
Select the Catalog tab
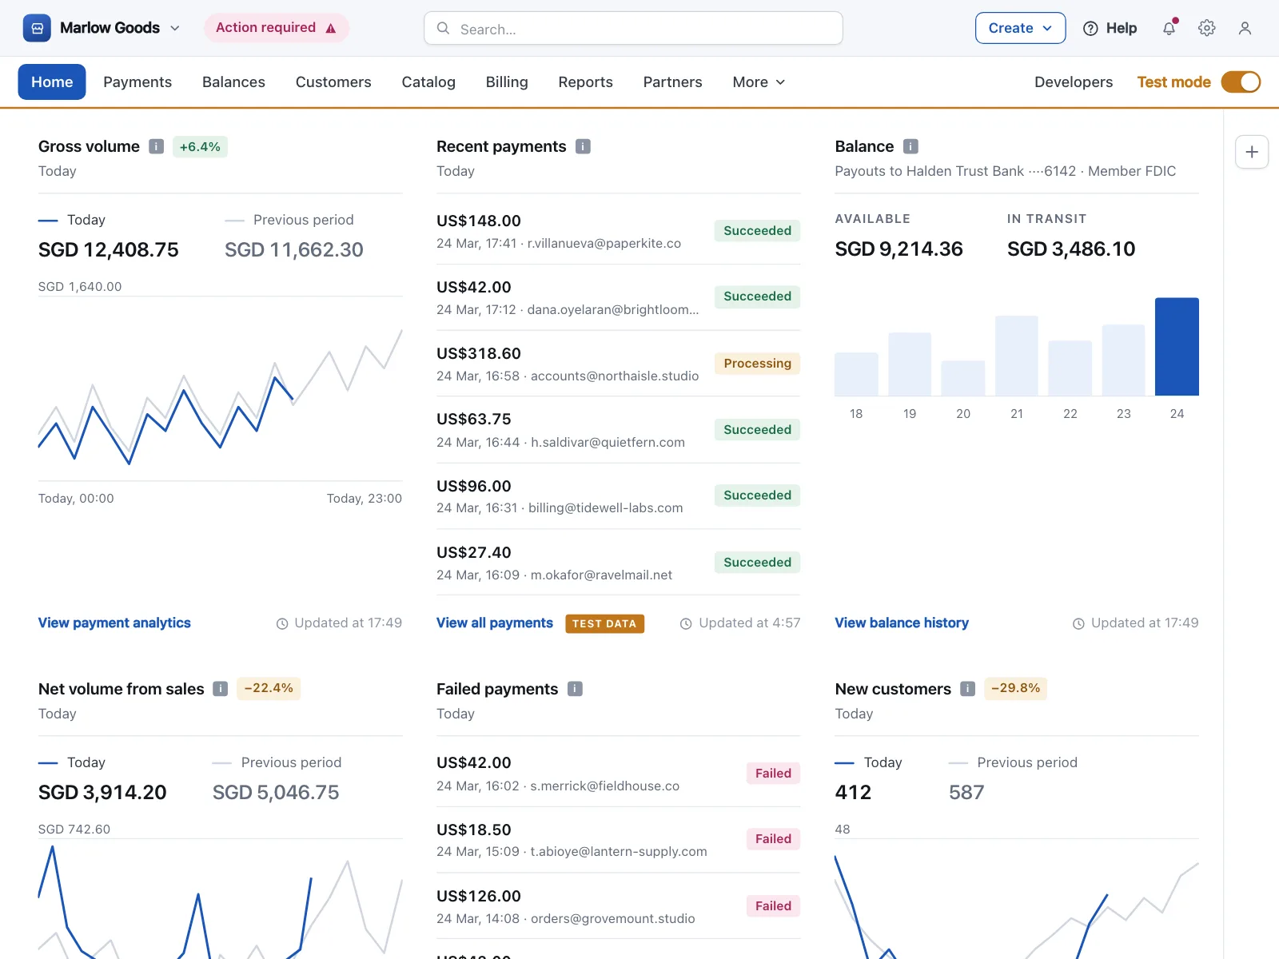click(428, 82)
